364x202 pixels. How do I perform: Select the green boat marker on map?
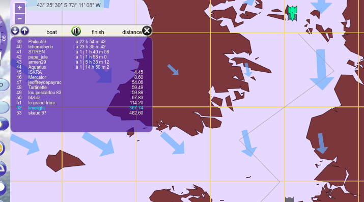[292, 13]
